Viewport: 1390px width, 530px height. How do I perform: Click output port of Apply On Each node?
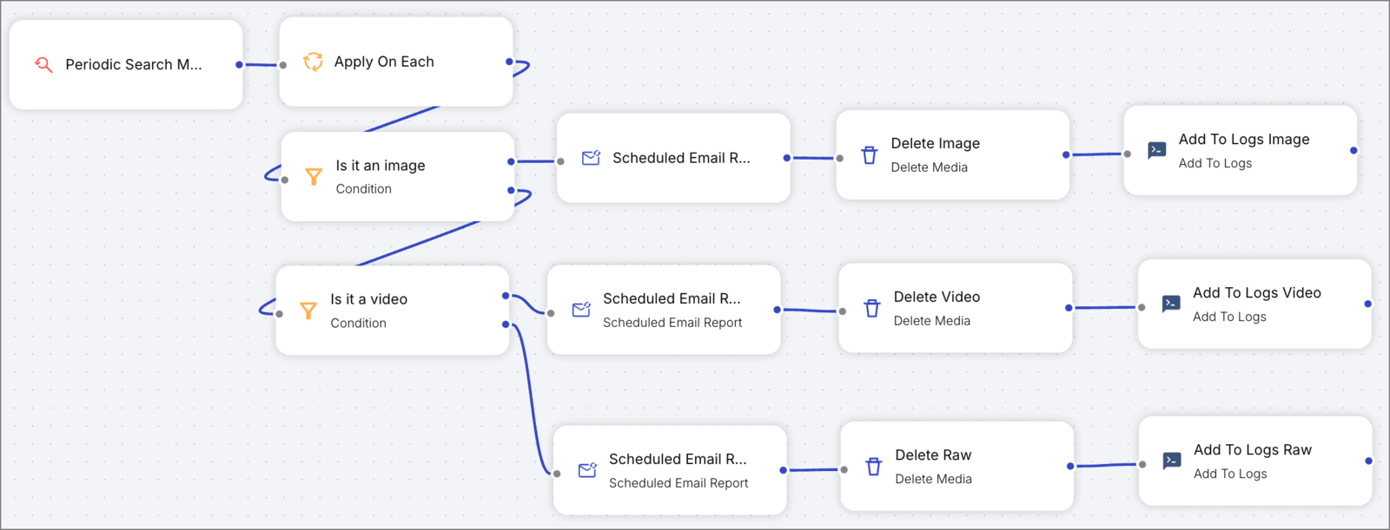509,62
